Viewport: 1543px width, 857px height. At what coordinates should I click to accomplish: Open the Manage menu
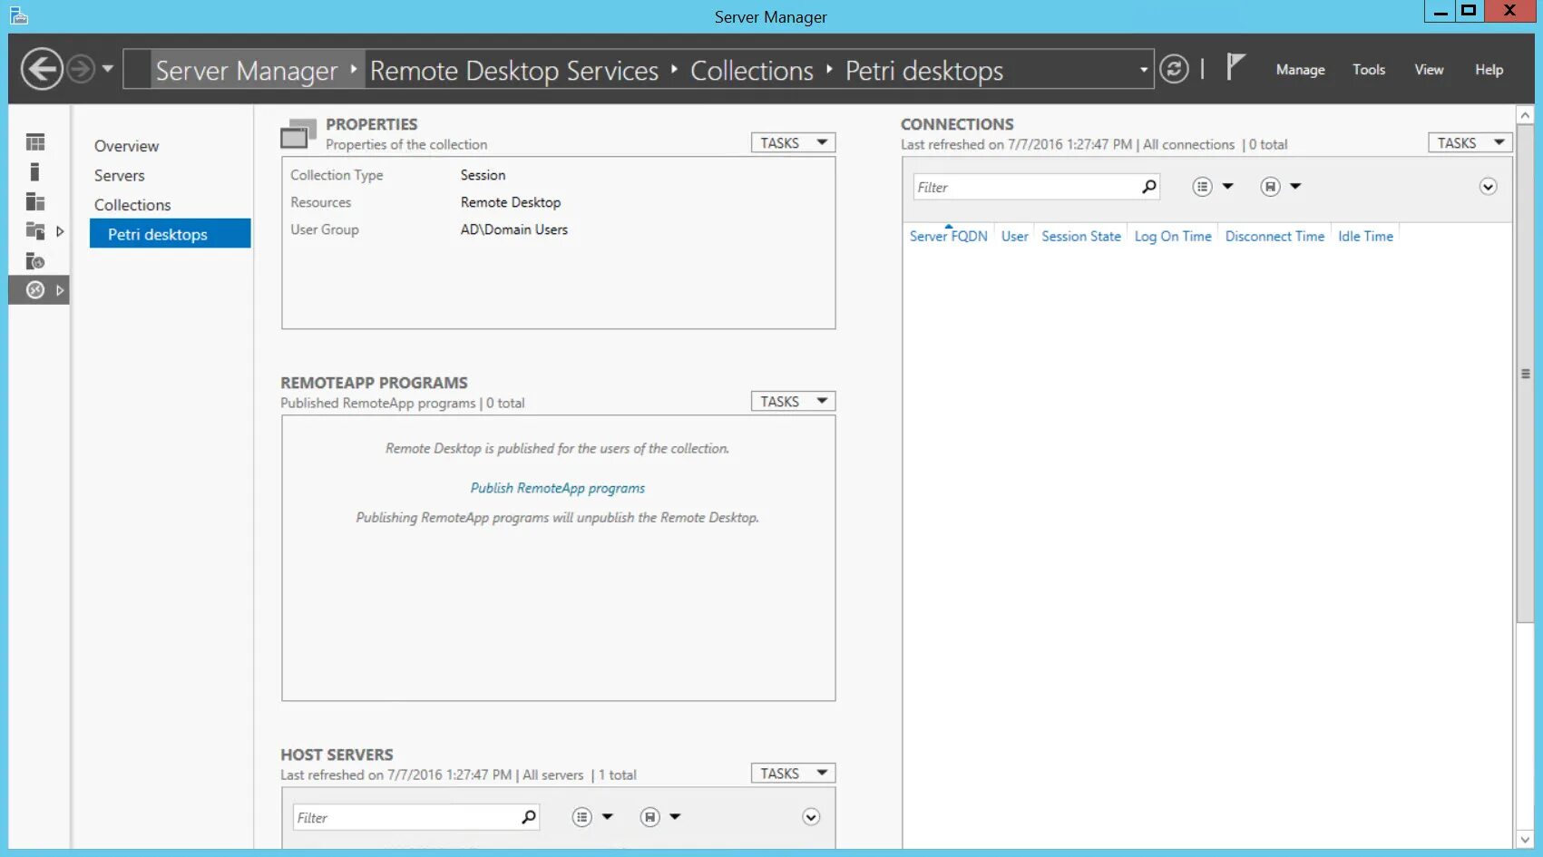(x=1300, y=70)
